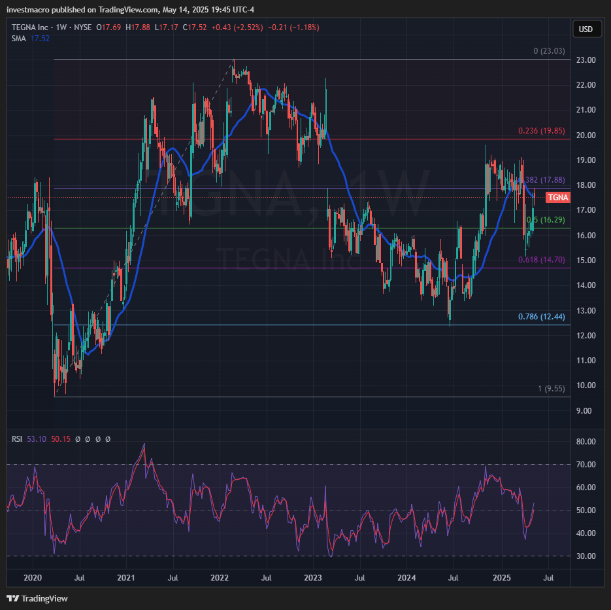Image resolution: width=611 pixels, height=610 pixels.
Task: Click the RSI value 53.10
Action: pos(37,439)
